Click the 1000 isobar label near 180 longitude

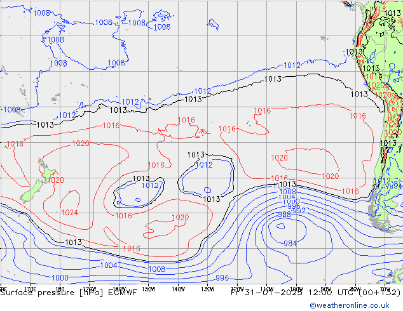tap(60, 277)
